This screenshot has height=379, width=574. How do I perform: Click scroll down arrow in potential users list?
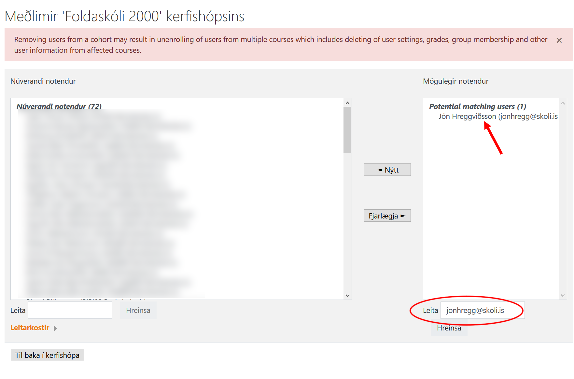point(563,295)
